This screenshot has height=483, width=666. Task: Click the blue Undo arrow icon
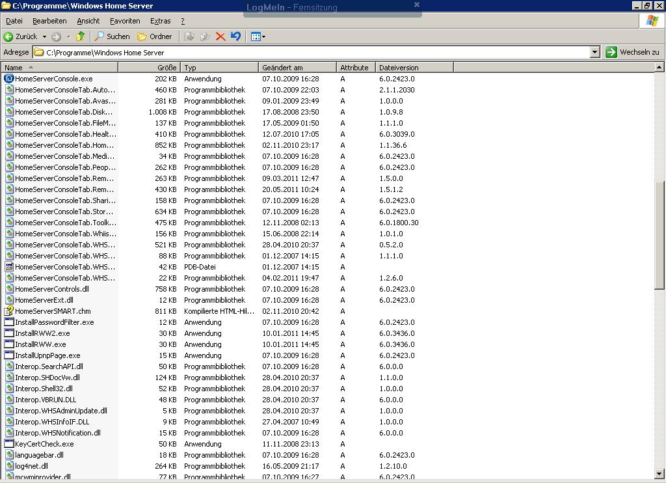[x=236, y=36]
